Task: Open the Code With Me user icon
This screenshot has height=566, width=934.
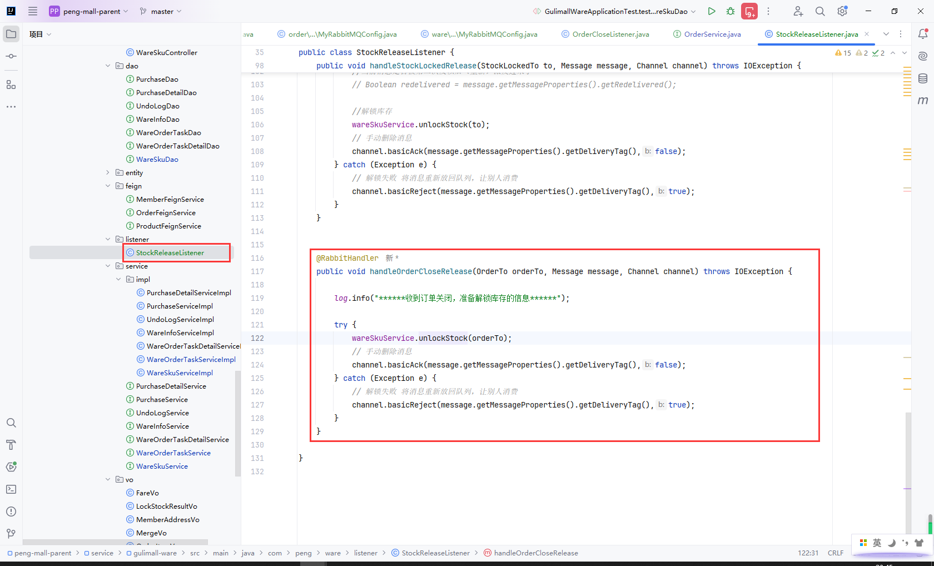Action: (x=798, y=11)
